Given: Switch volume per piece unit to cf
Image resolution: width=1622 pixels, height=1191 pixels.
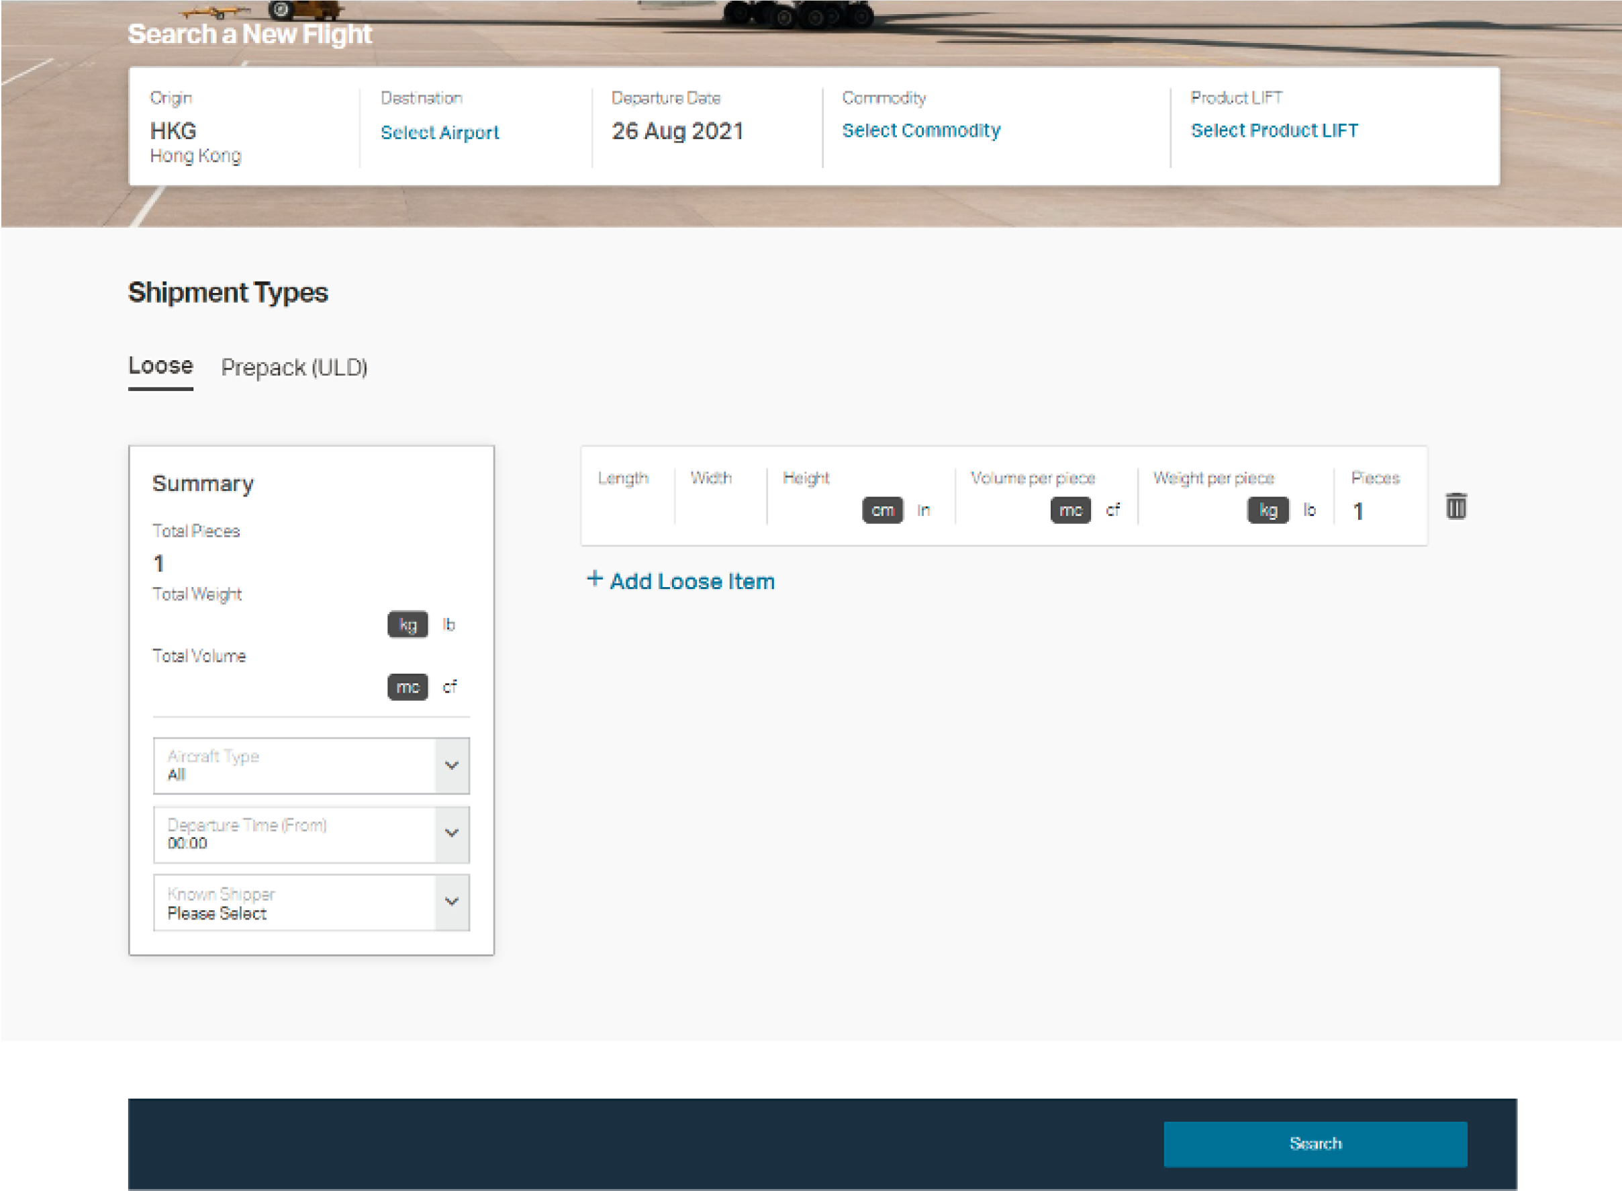Looking at the screenshot, I should tap(1112, 511).
